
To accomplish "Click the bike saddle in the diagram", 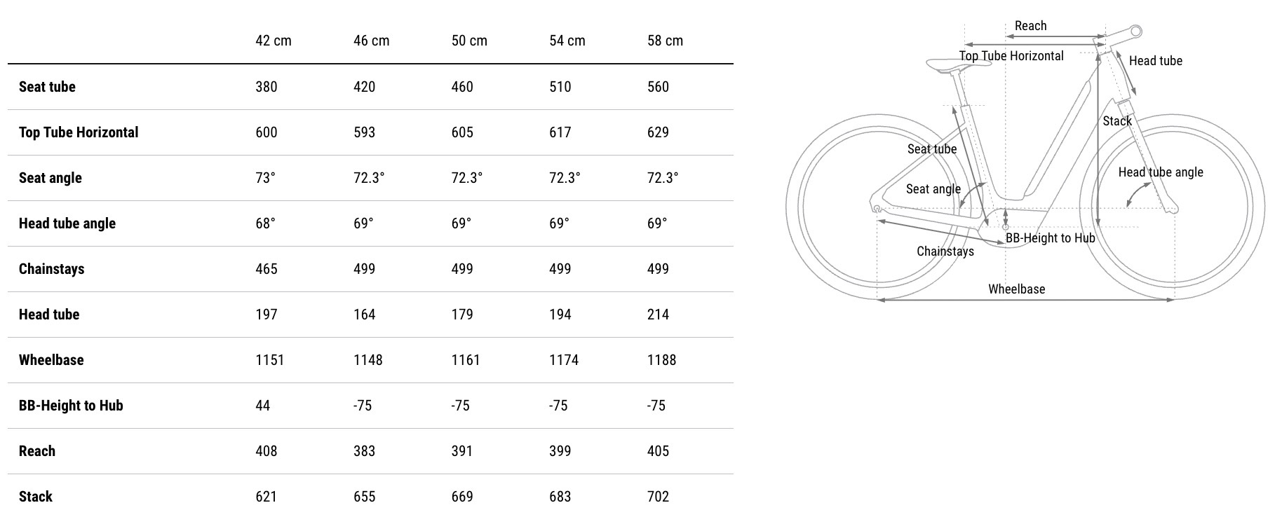I will (x=950, y=66).
